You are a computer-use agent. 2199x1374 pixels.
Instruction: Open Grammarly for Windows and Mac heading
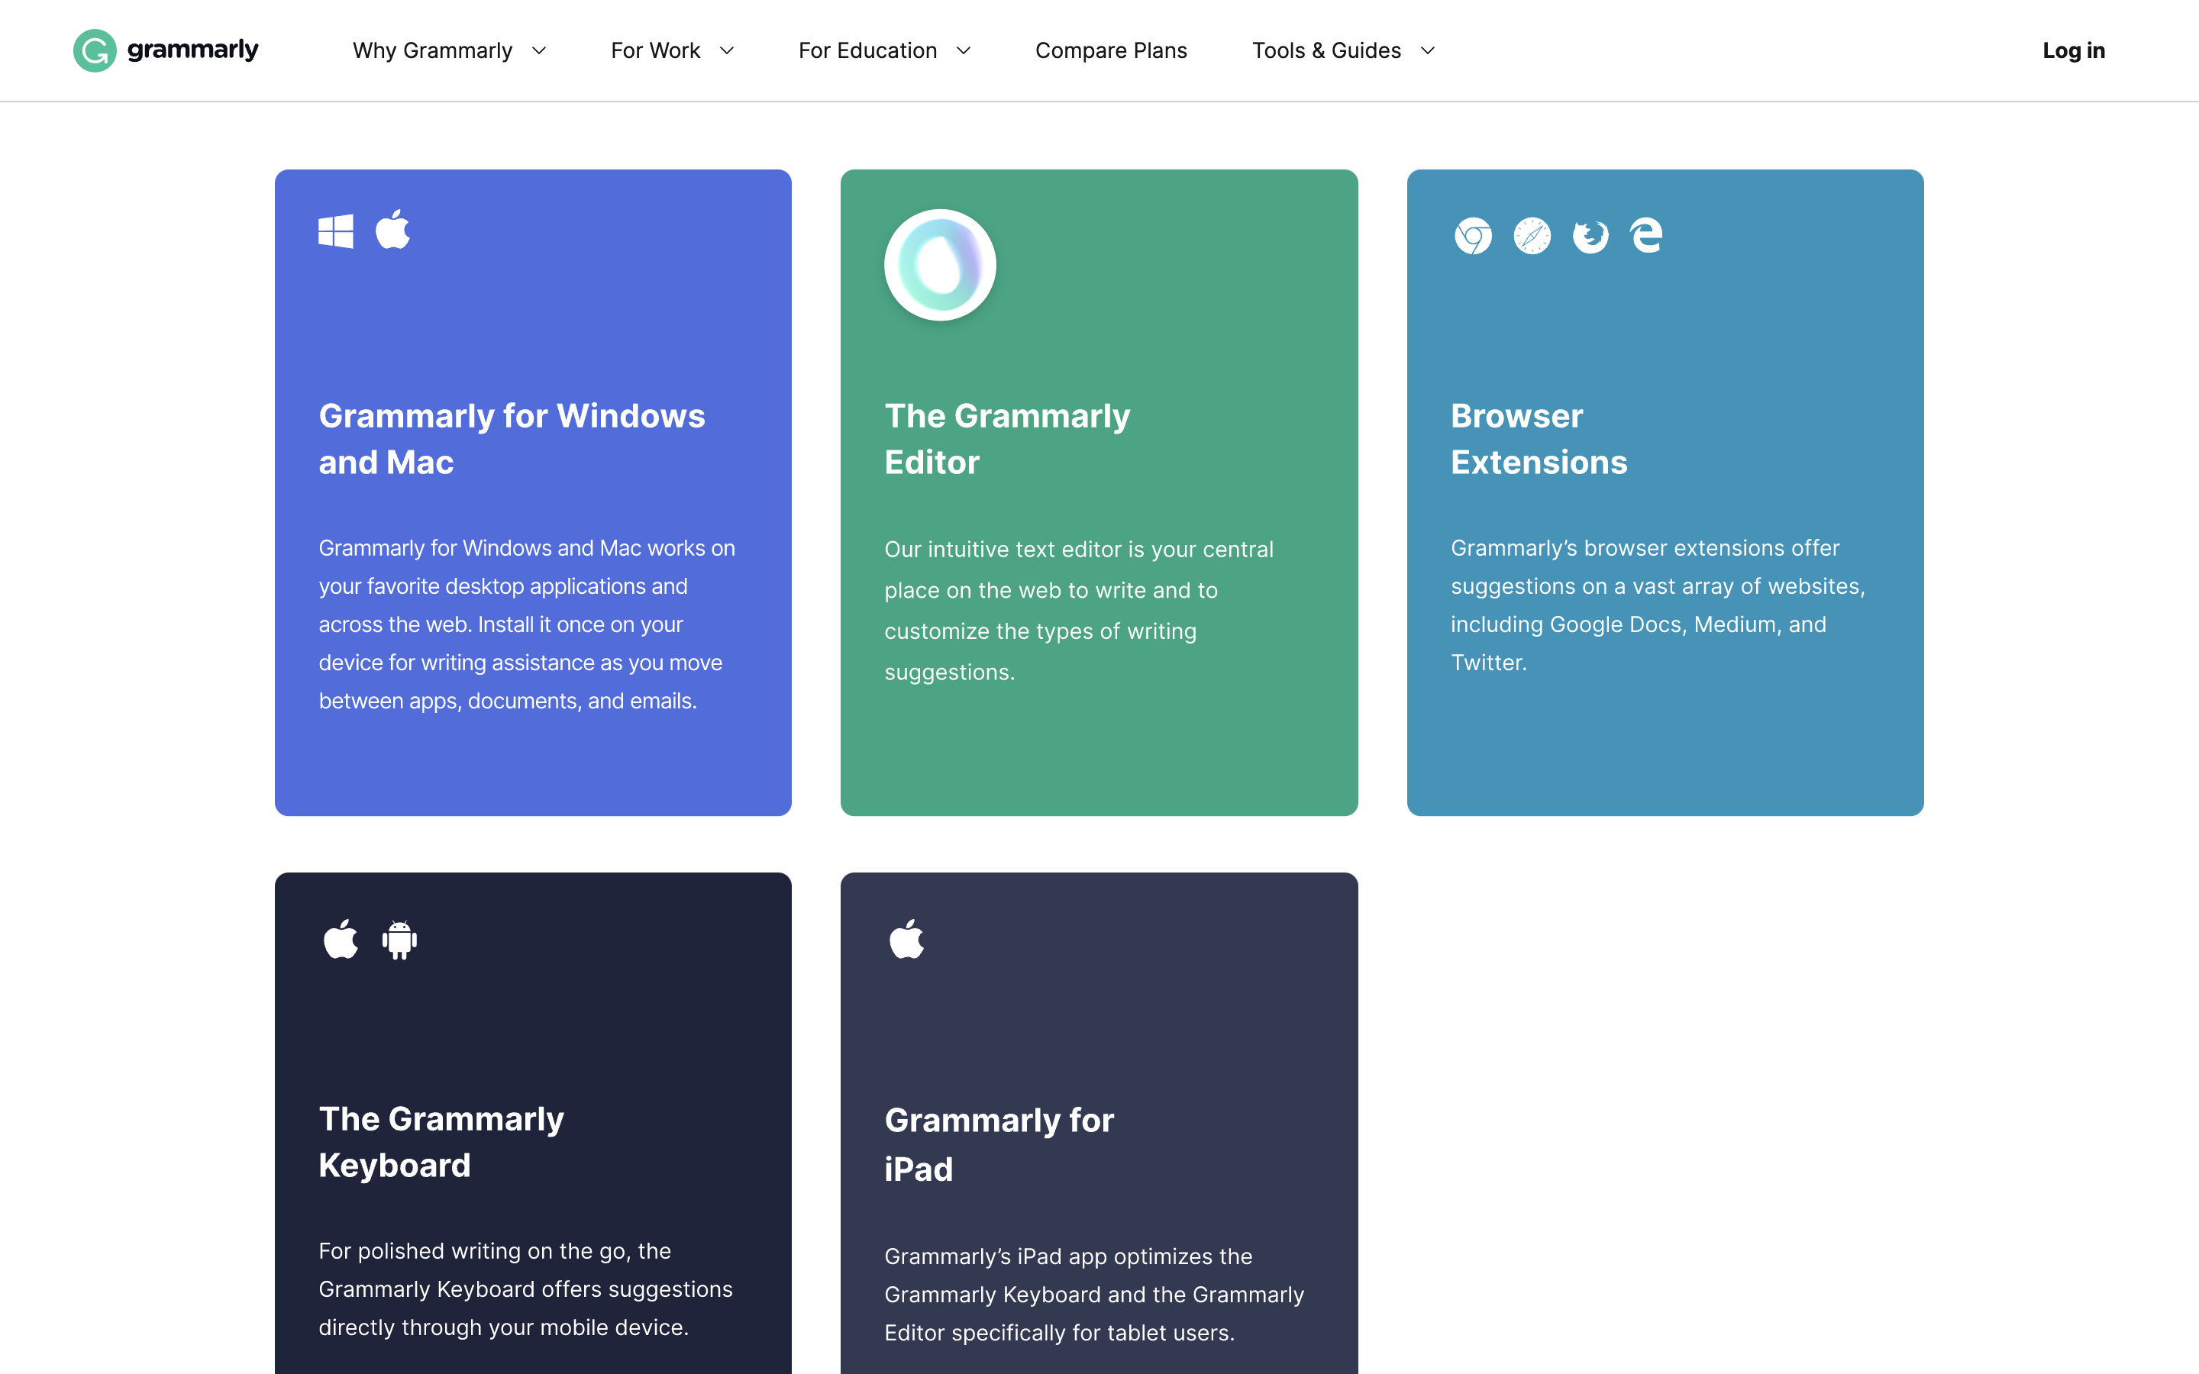(512, 439)
